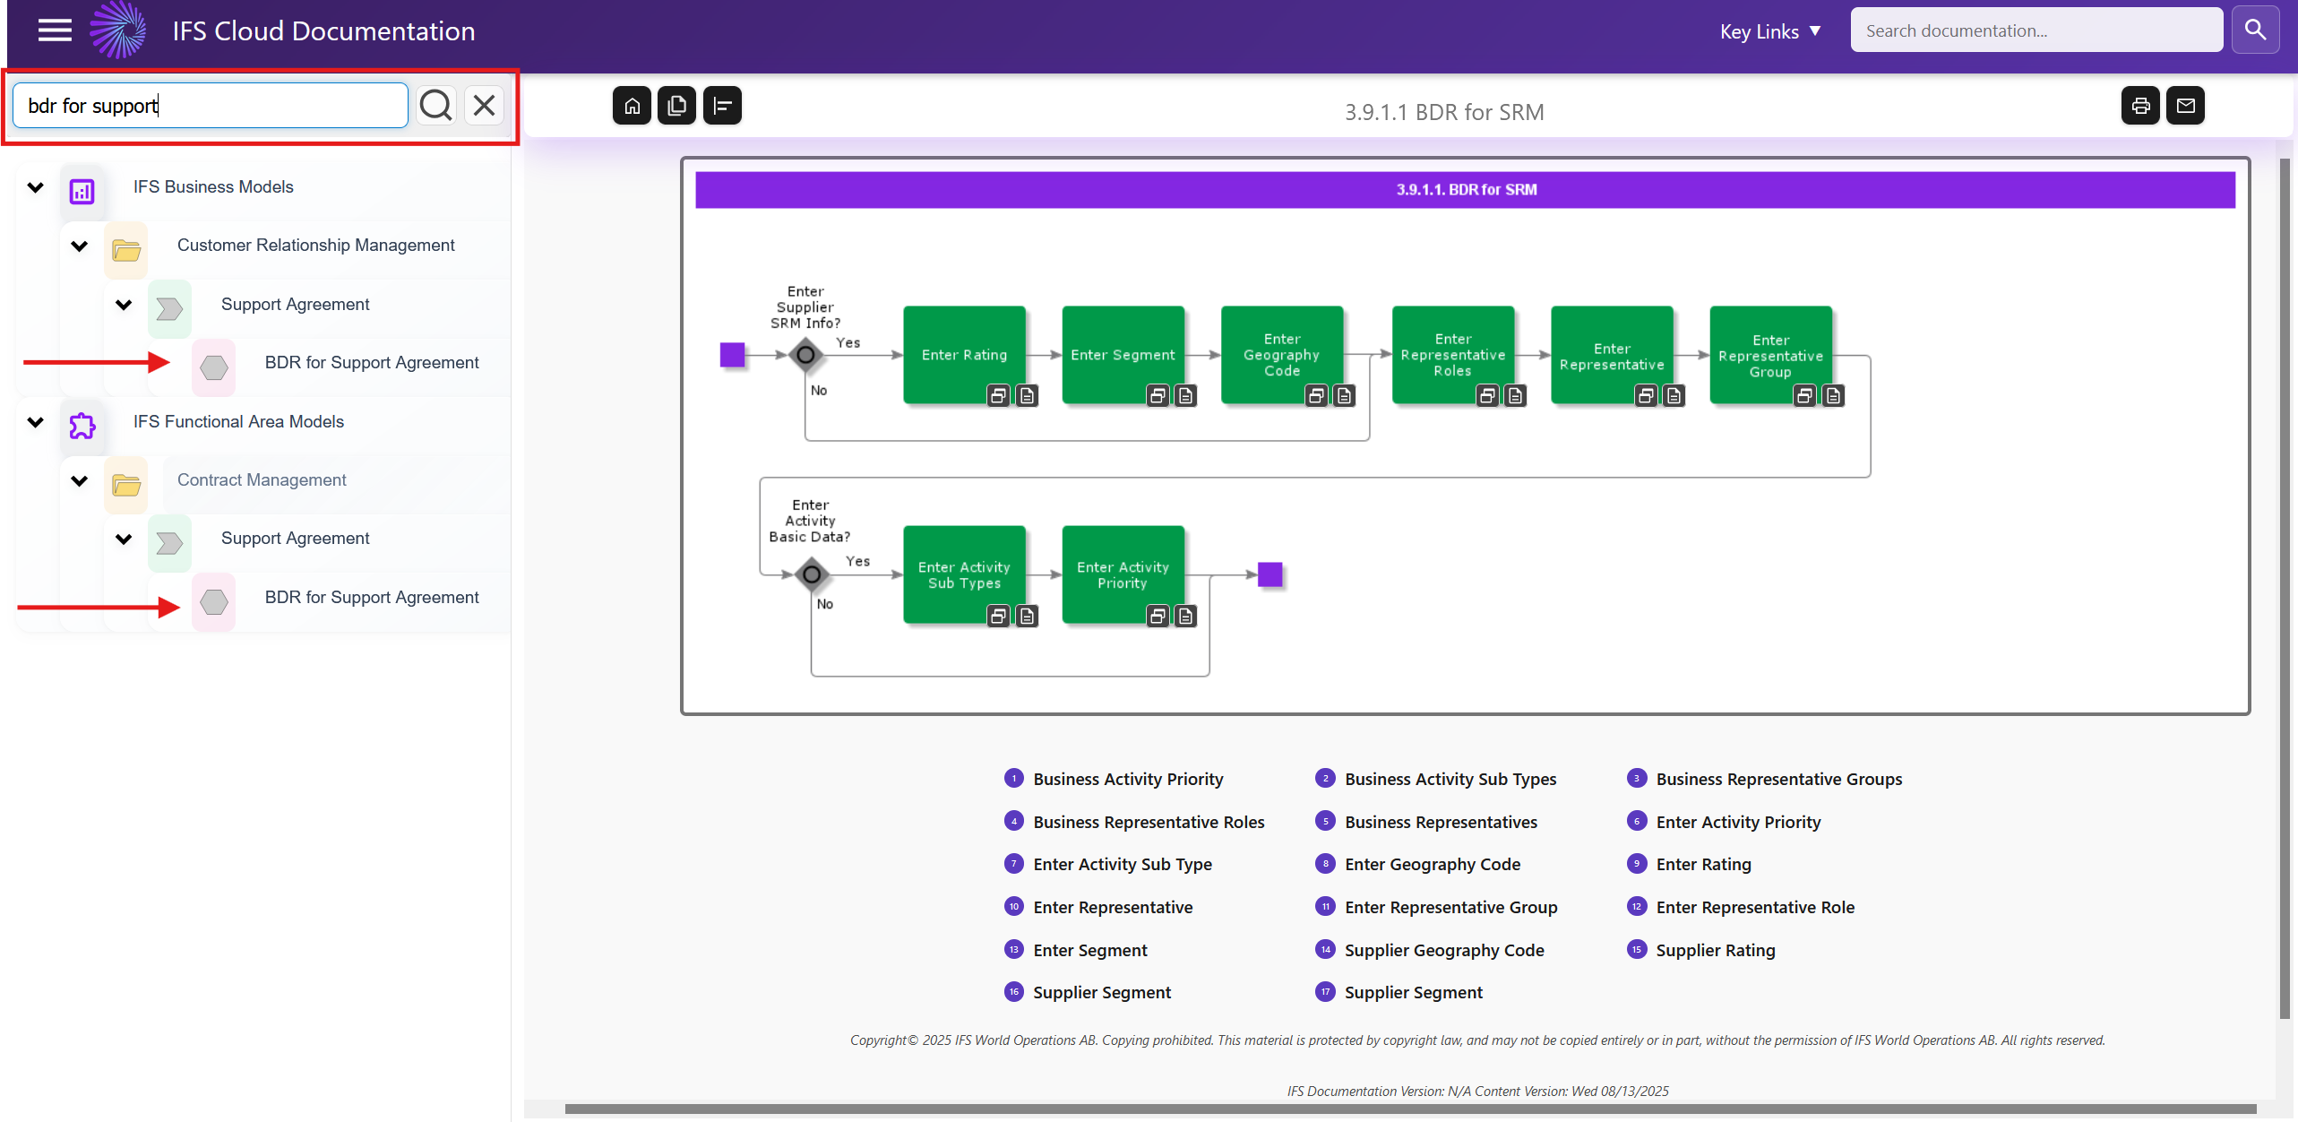
Task: Open Supplier Geography Code link
Action: (x=1443, y=950)
